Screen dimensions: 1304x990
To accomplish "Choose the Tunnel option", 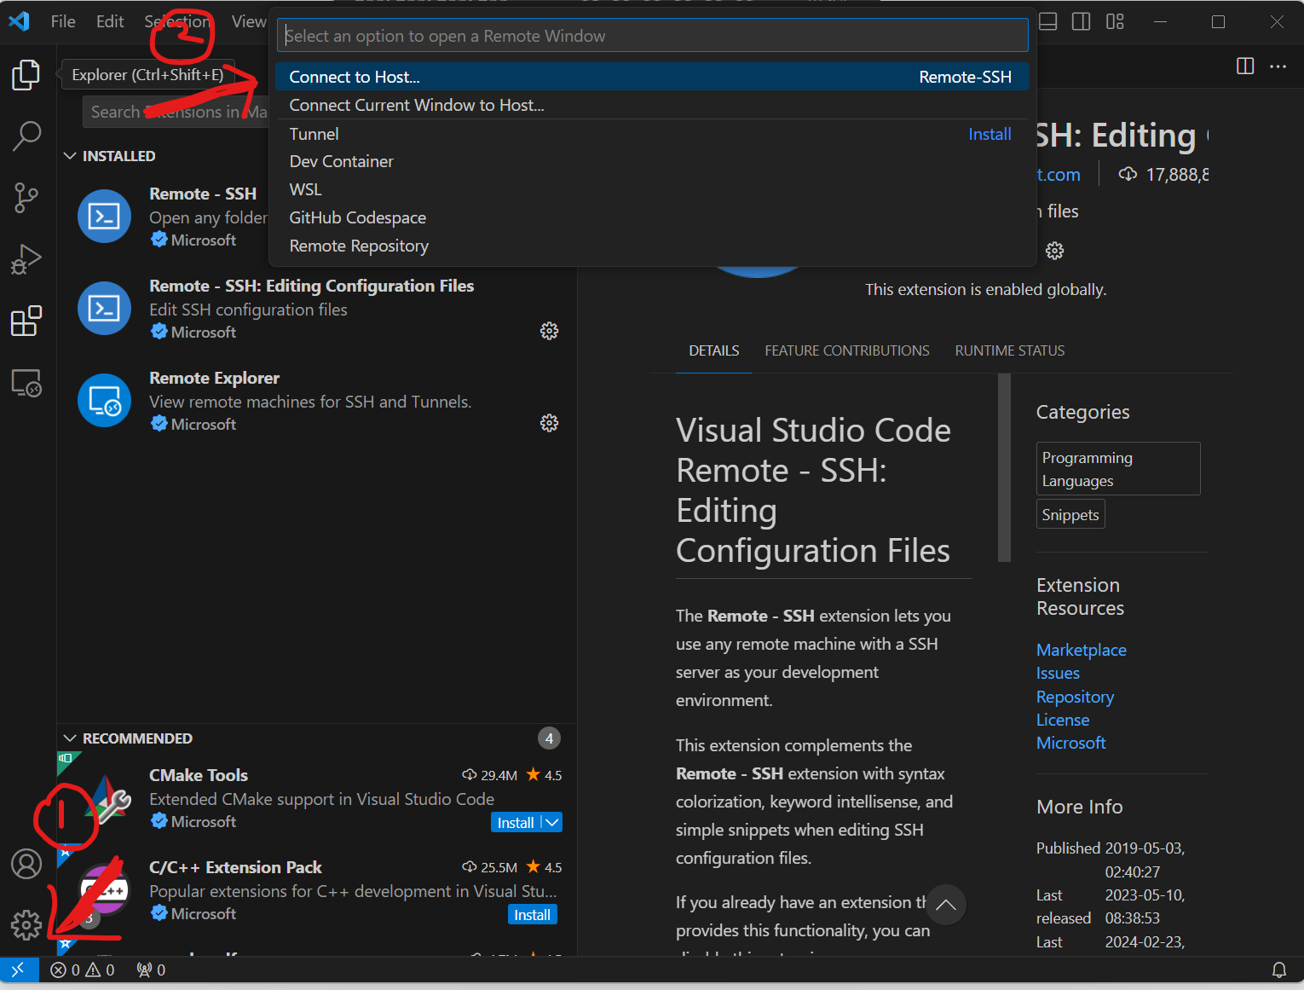I will pos(652,134).
